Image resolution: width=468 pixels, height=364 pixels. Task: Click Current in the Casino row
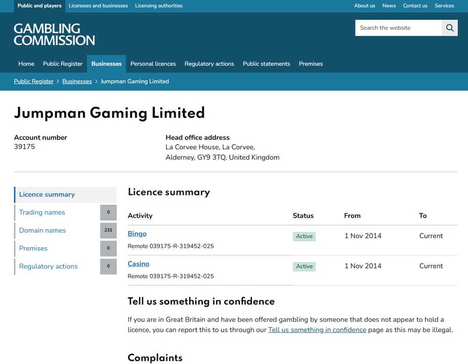431,266
